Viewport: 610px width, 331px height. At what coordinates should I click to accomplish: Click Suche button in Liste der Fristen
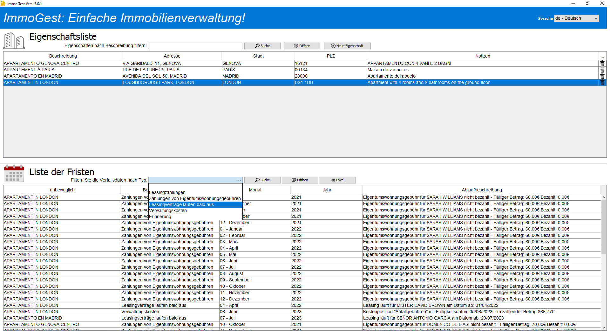tap(262, 180)
